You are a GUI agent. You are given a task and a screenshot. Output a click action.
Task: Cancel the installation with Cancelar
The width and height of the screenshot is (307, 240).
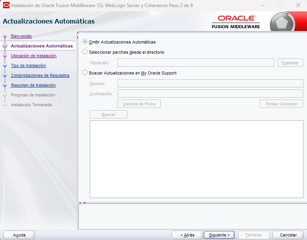click(288, 235)
